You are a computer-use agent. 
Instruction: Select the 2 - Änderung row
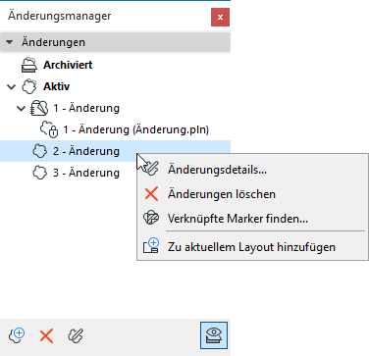tap(115, 151)
